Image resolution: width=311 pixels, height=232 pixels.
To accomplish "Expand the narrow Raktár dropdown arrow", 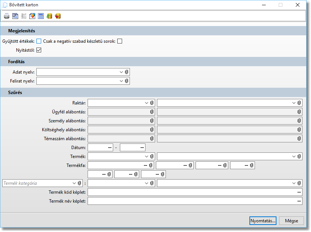I will [147, 103].
